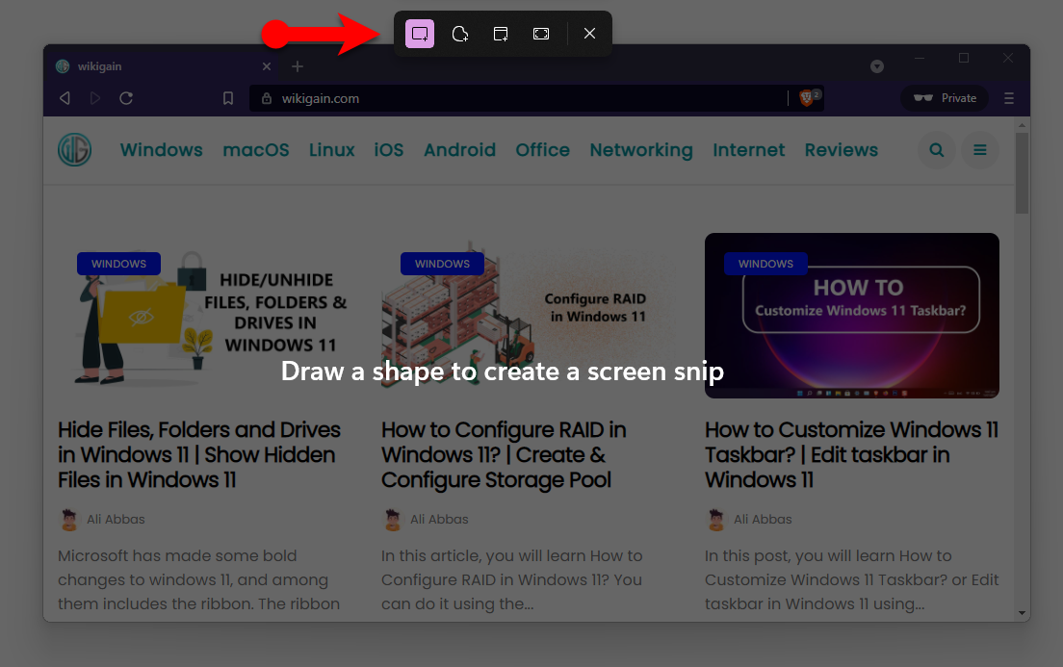Image resolution: width=1063 pixels, height=667 pixels.
Task: Click the Wikigain site logo
Action: pos(74,150)
